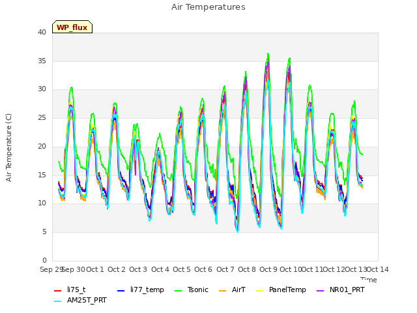The height and width of the screenshot is (313, 417).
Task: Click the Oct 1 x-axis tick label
Action: pos(95,269)
